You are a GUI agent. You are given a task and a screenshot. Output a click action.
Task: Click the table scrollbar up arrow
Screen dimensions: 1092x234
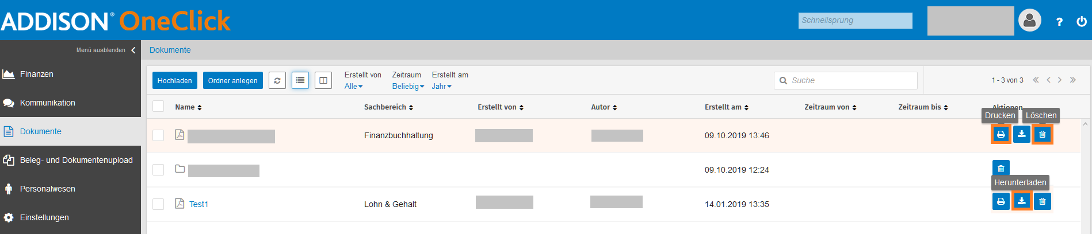(1086, 124)
